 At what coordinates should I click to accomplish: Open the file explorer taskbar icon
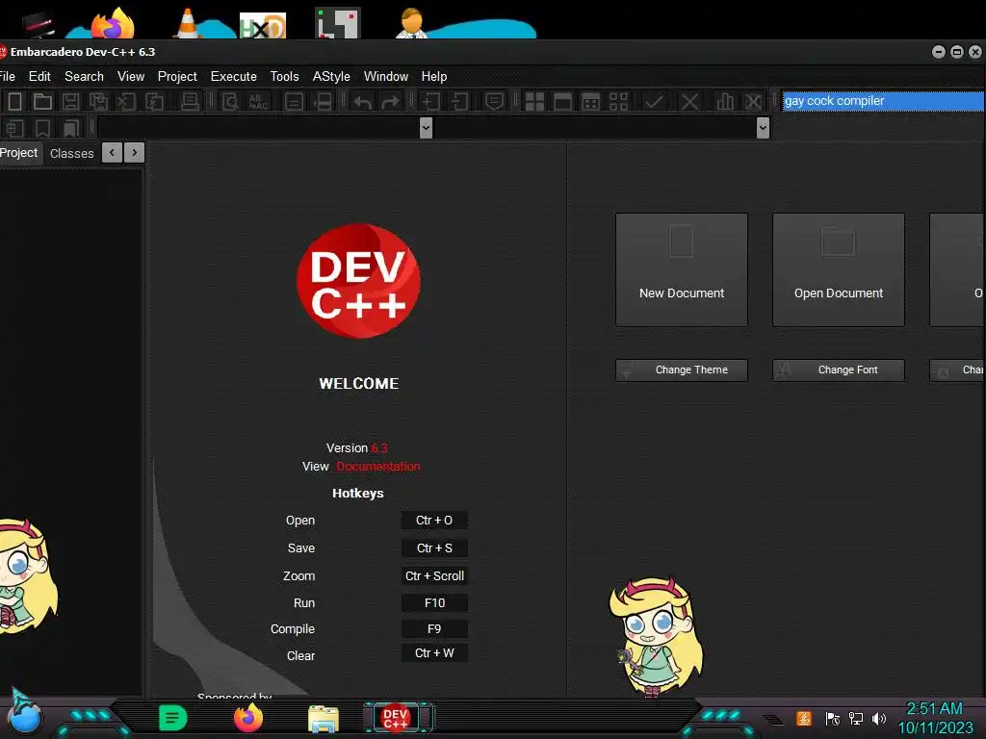click(x=324, y=718)
